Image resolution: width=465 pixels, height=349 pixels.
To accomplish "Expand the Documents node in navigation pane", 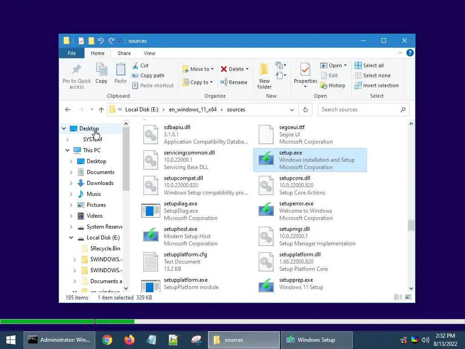I will (x=71, y=172).
